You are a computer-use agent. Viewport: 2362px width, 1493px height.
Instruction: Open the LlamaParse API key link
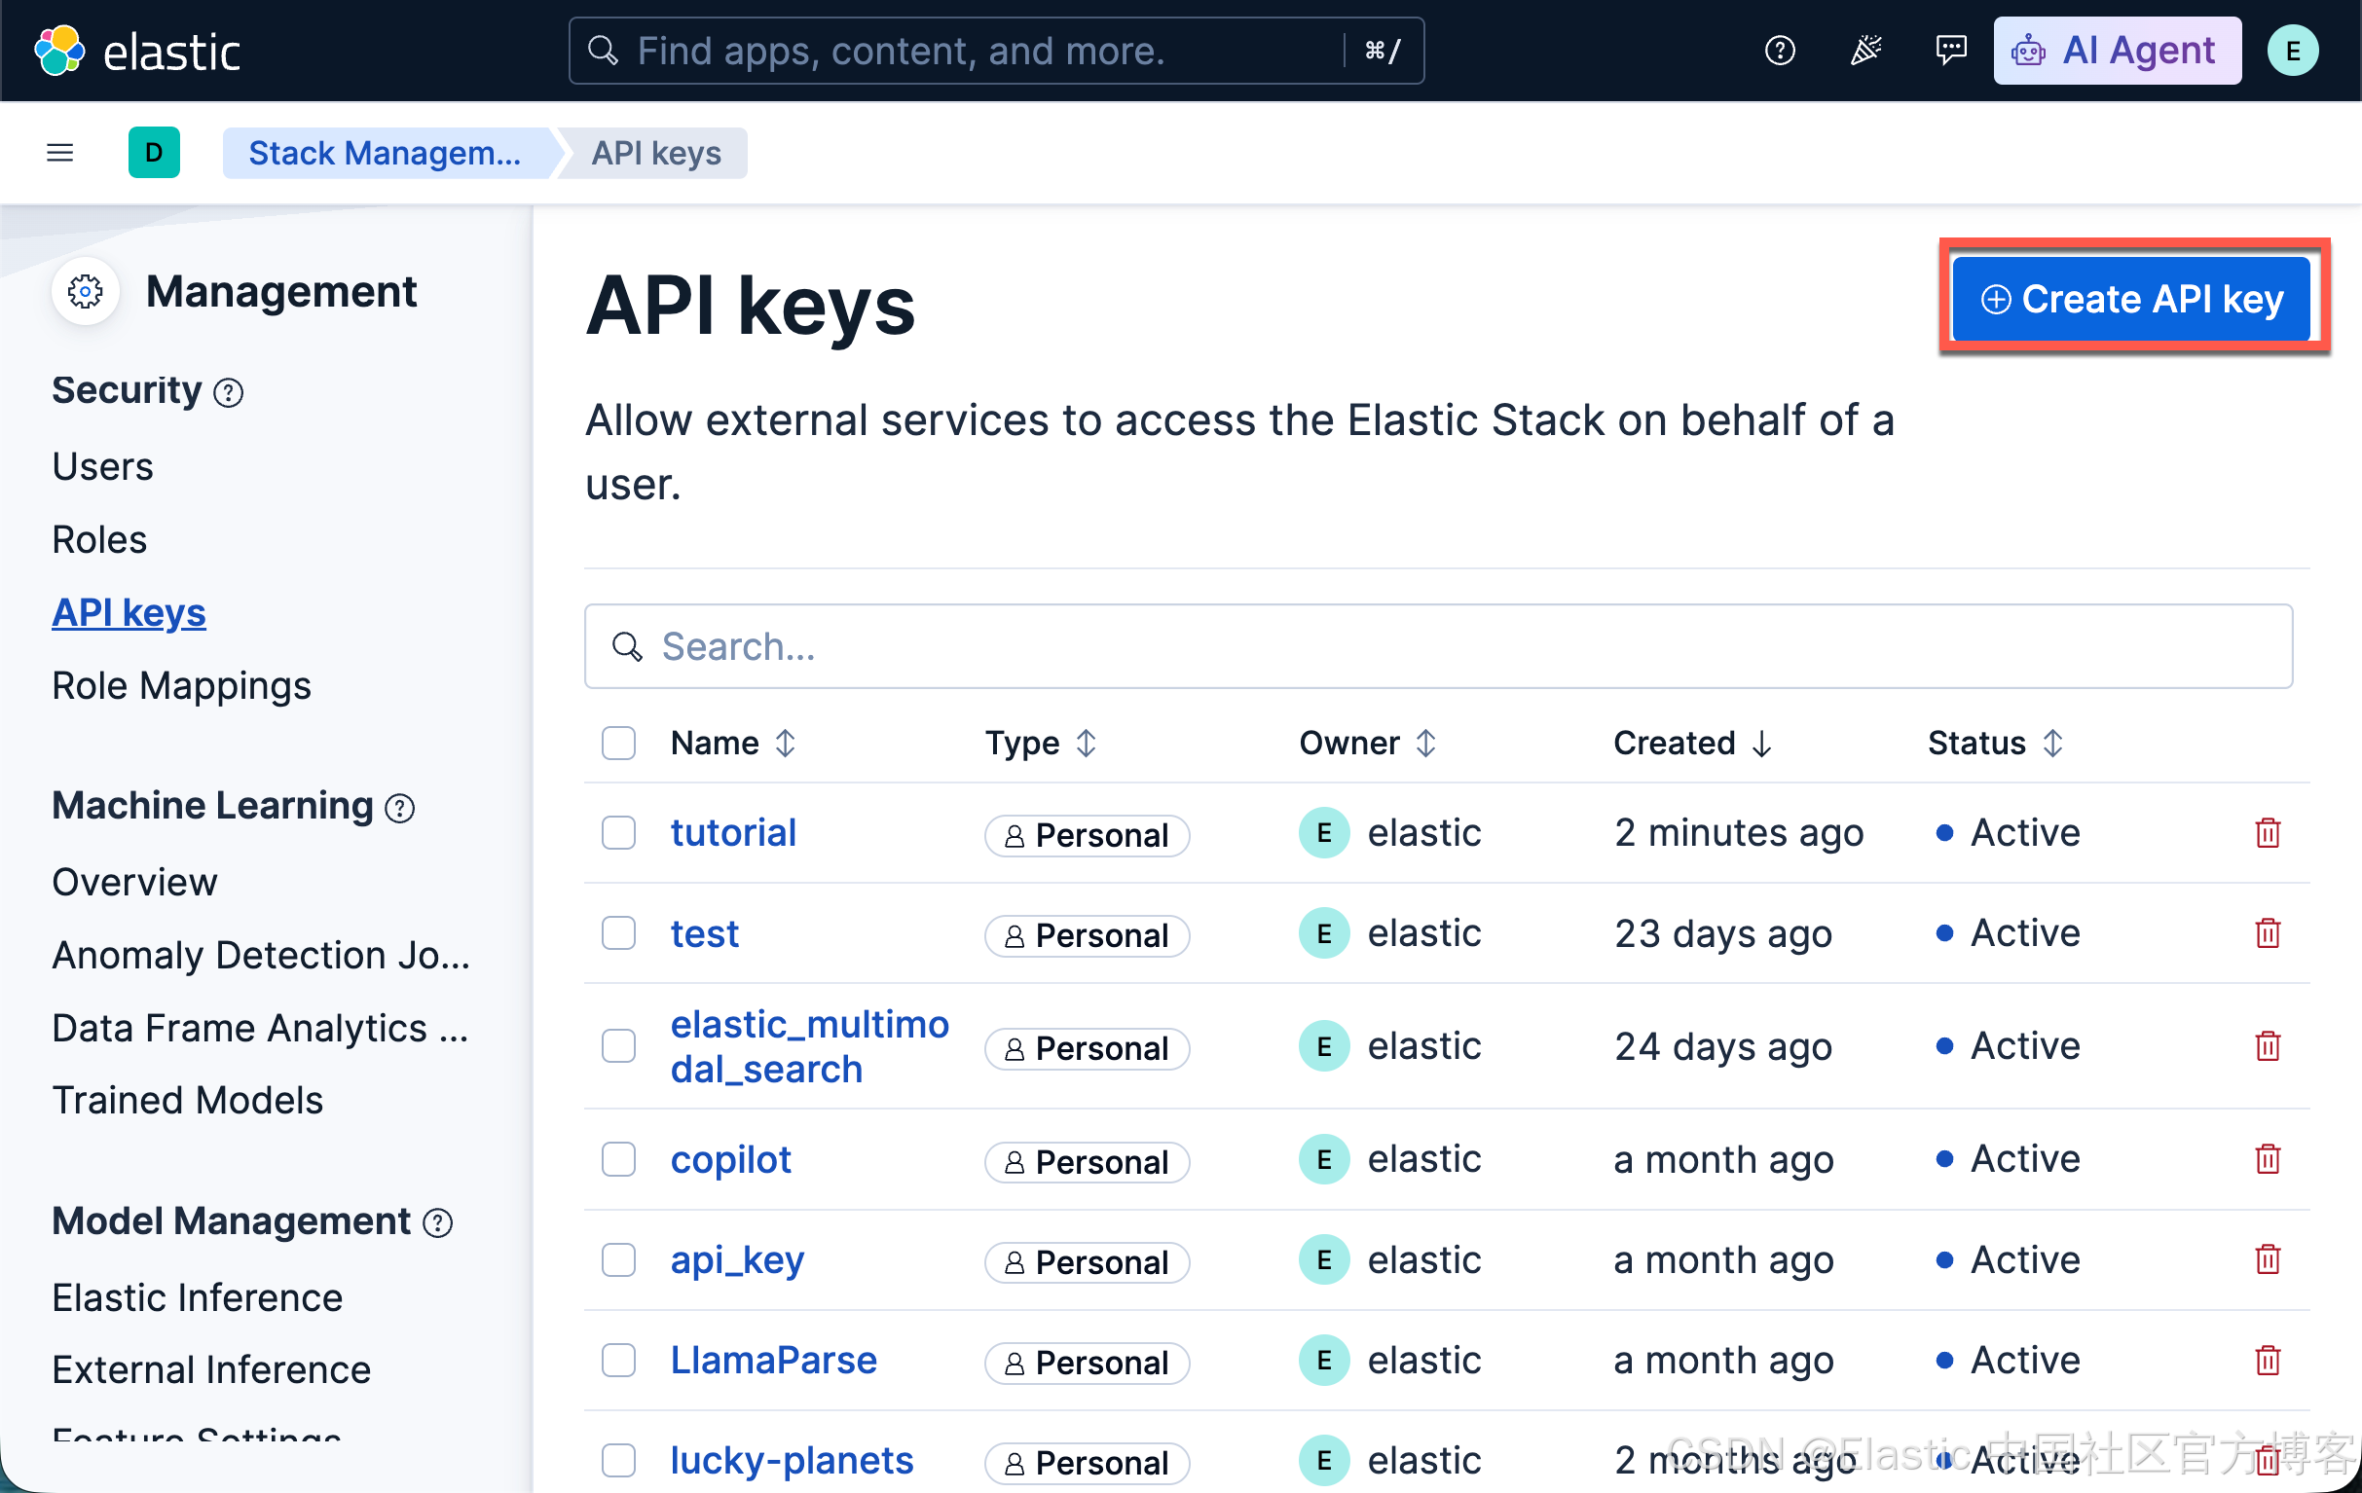coord(773,1360)
